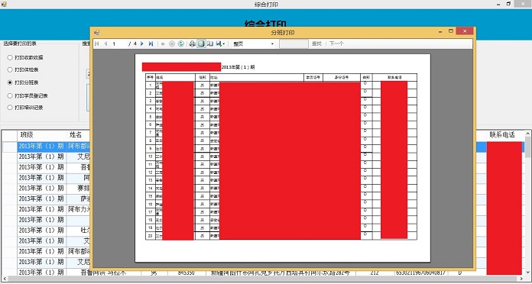Go to next page in report viewer
The height and width of the screenshot is (284, 532).
[142, 44]
